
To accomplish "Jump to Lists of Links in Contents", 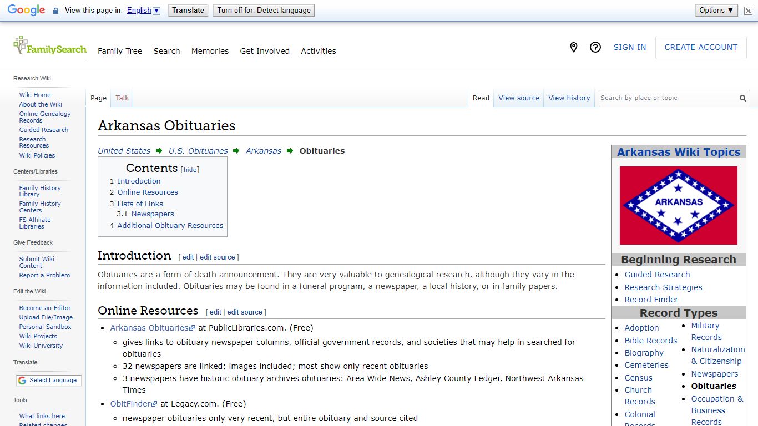I will (140, 204).
